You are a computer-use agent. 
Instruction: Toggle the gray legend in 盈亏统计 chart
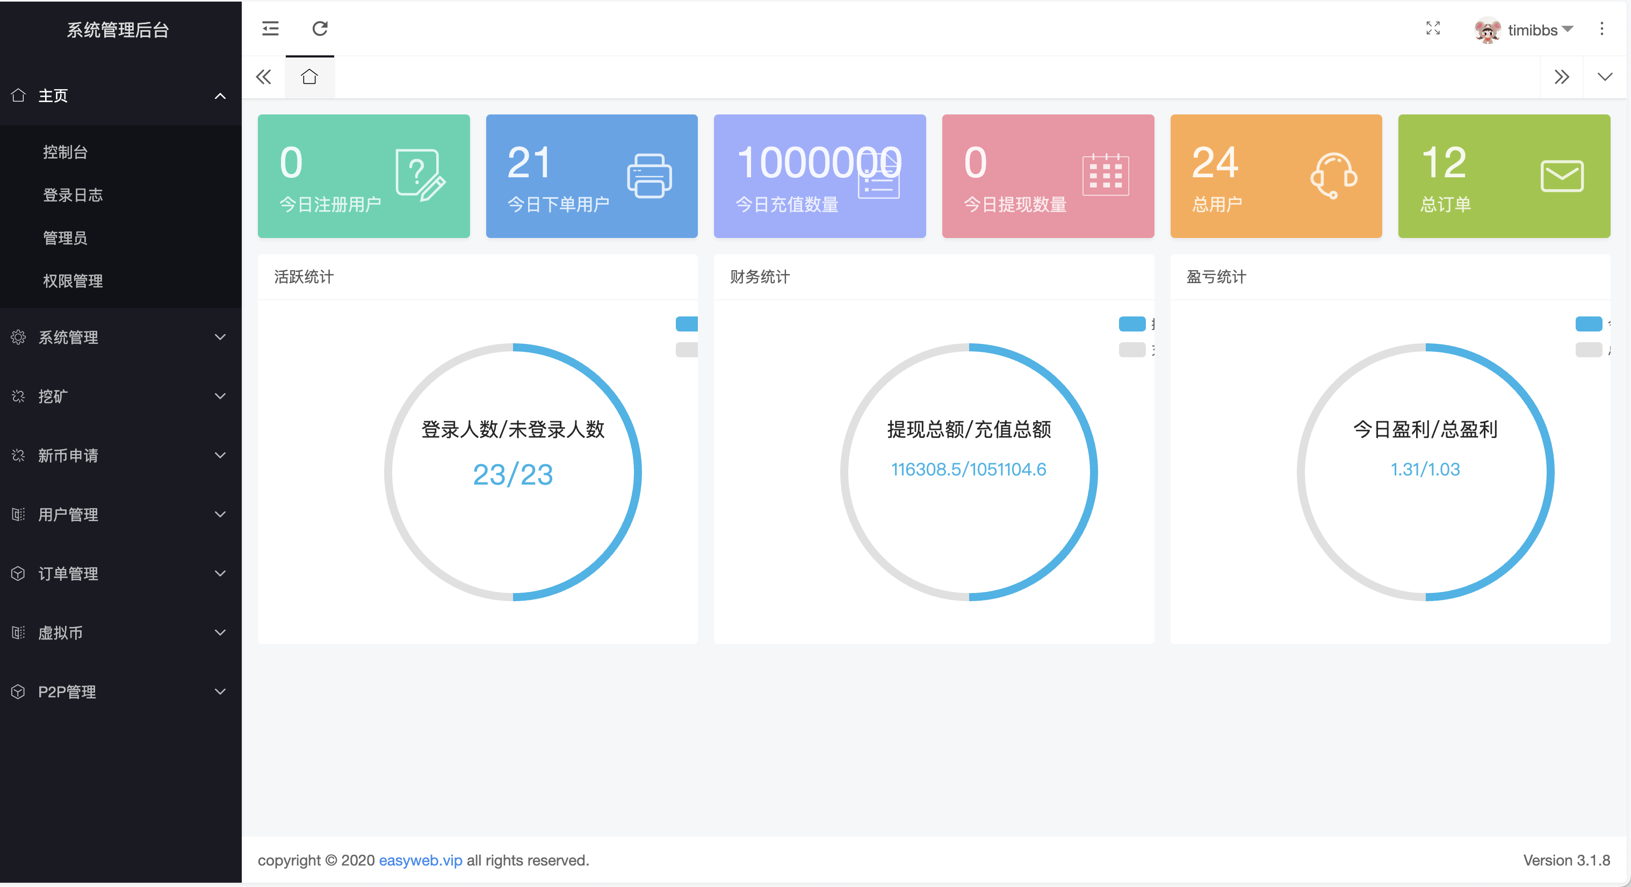coord(1588,349)
